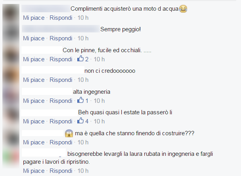This screenshot has height=176, width=241.
Task: Click timestamp of the 'lavori di ripristino' comment
Action: (x=83, y=171)
